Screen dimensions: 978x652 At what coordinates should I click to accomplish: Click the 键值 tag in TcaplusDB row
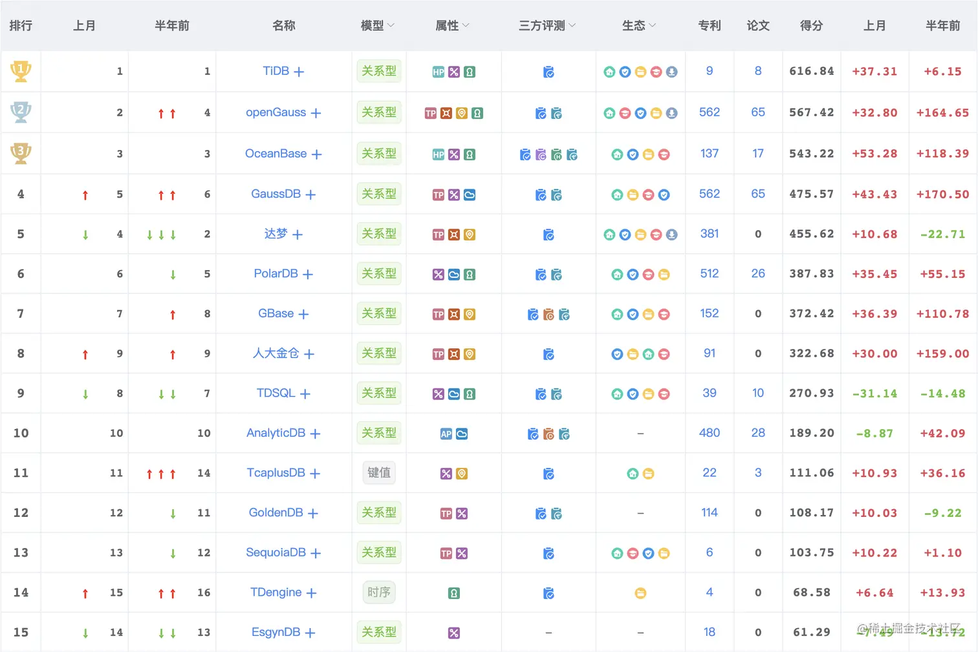[x=379, y=473]
